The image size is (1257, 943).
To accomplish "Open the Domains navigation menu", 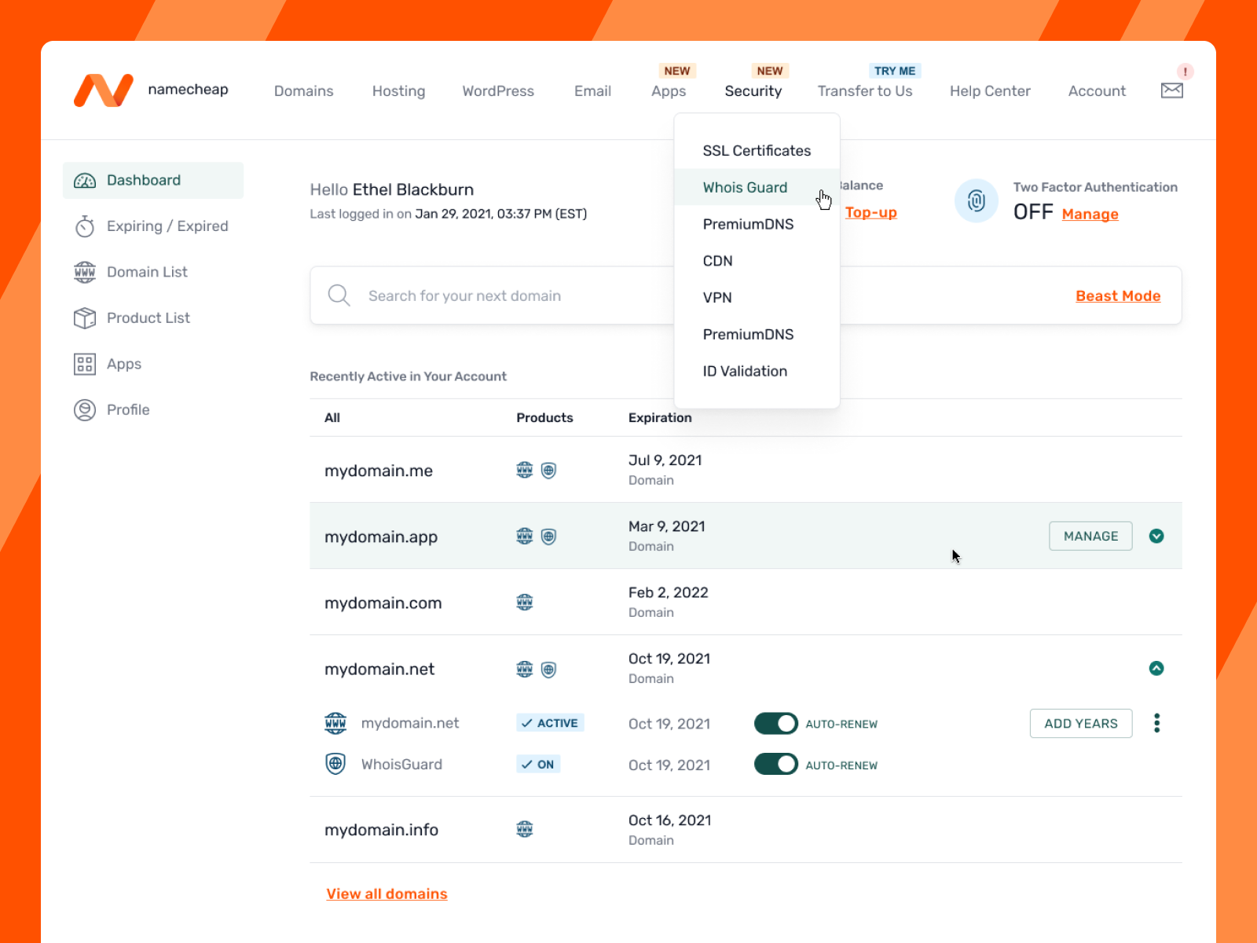I will pyautogui.click(x=303, y=91).
